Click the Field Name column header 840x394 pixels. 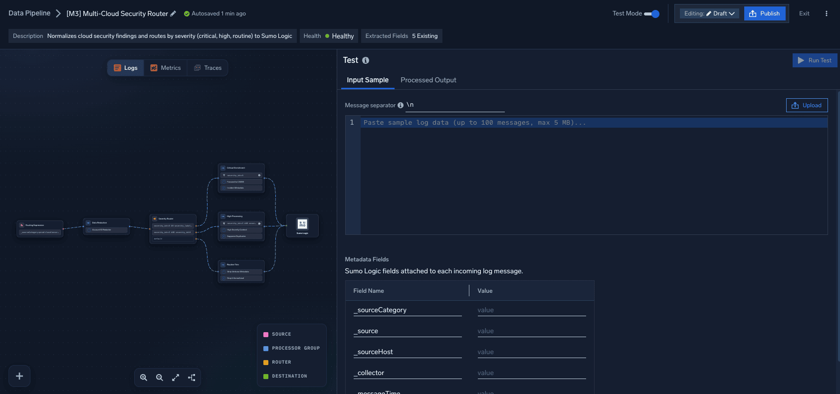point(369,291)
